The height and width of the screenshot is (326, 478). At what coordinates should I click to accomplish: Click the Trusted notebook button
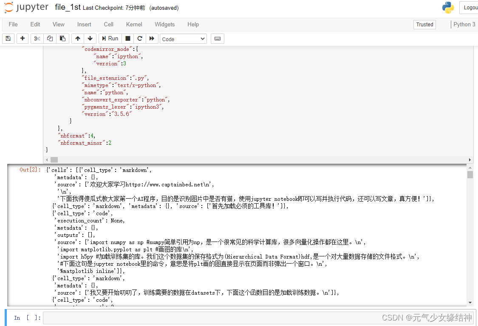point(424,24)
